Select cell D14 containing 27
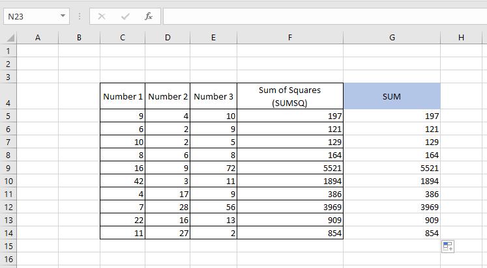 tap(168, 233)
